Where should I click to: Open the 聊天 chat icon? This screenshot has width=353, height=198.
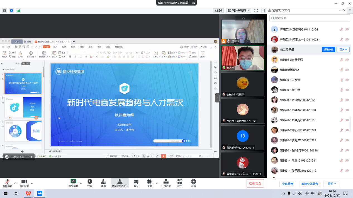(136, 182)
